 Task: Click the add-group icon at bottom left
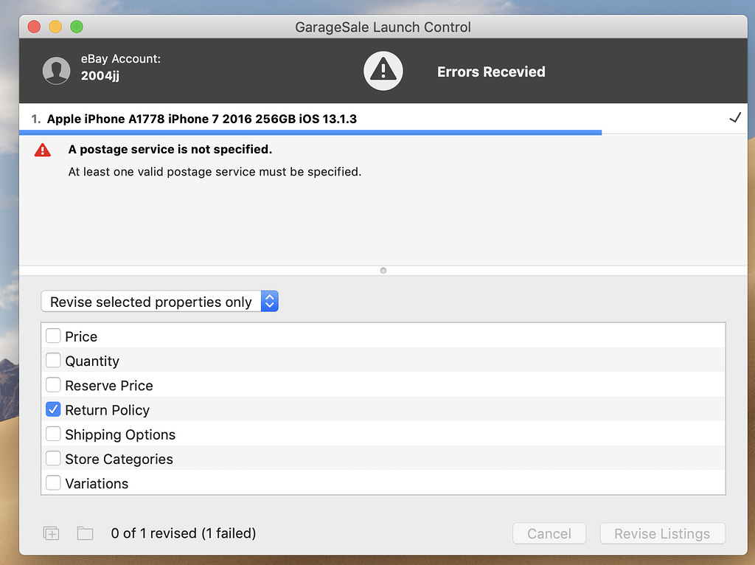pyautogui.click(x=51, y=533)
